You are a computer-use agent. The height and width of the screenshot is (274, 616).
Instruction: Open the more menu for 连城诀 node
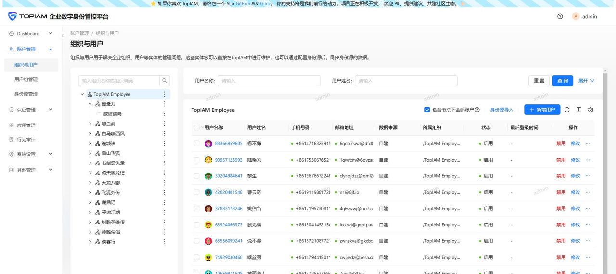pos(164,143)
